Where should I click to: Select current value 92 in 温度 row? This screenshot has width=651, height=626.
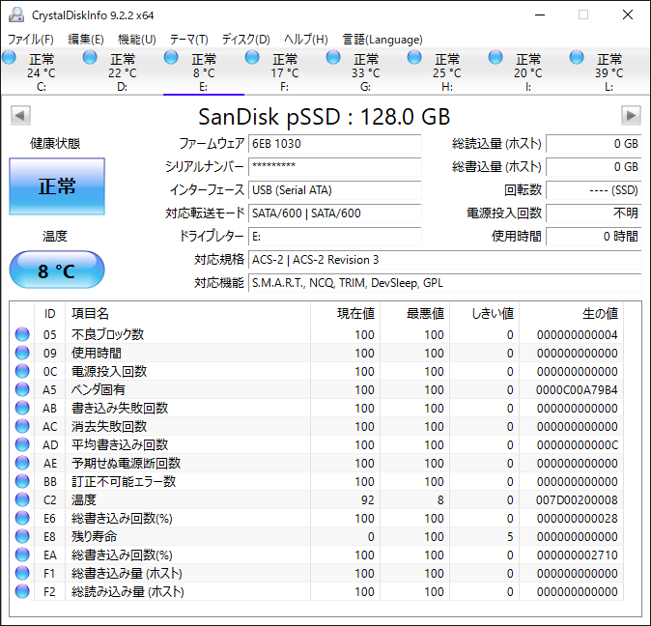pyautogui.click(x=367, y=499)
